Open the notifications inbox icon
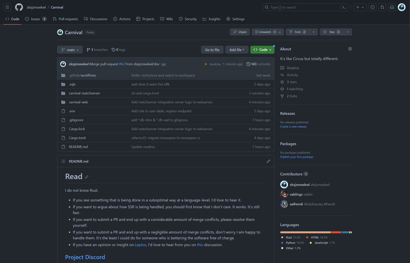The width and height of the screenshot is (410, 263). (392, 7)
